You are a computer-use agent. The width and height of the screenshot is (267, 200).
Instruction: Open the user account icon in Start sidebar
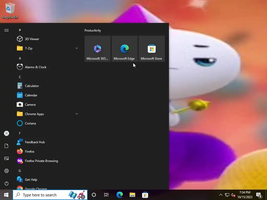(7, 133)
